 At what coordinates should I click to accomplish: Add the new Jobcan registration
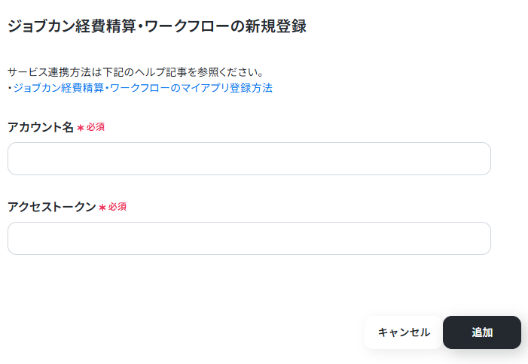click(x=481, y=332)
